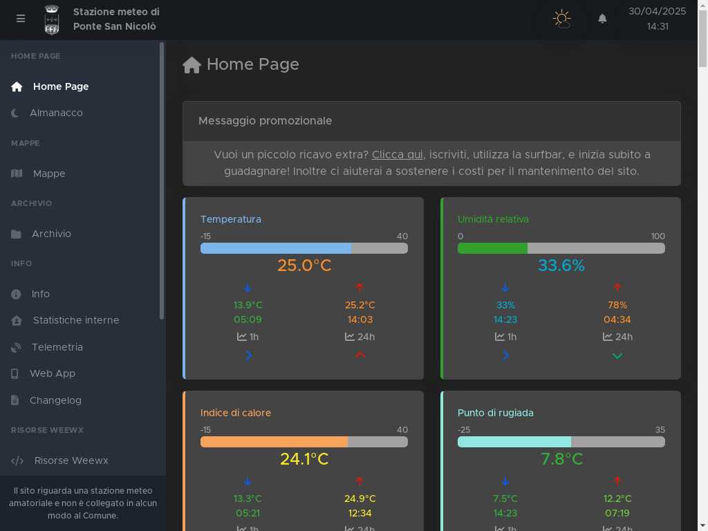Click the map icon beside Mappe
This screenshot has height=531, width=708.
pos(17,174)
